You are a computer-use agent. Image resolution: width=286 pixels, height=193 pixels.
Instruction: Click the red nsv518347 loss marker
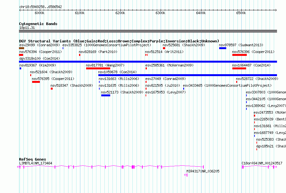pyautogui.click(x=52, y=89)
